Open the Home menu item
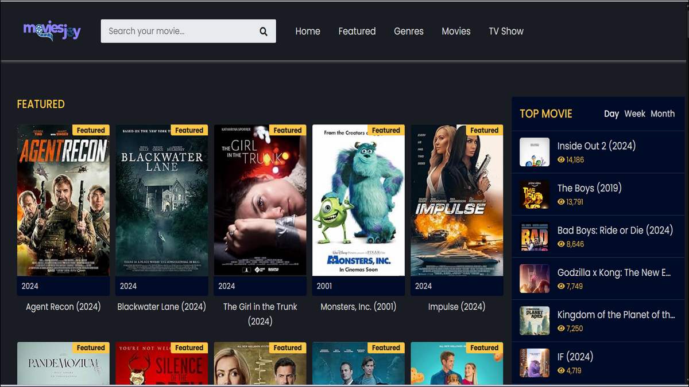The width and height of the screenshot is (689, 387). (x=308, y=31)
